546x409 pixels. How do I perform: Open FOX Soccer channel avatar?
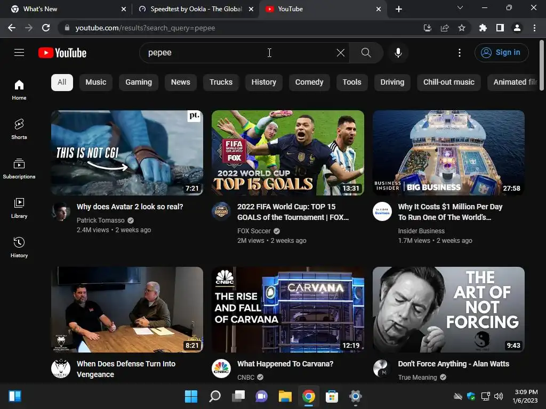pos(221,211)
